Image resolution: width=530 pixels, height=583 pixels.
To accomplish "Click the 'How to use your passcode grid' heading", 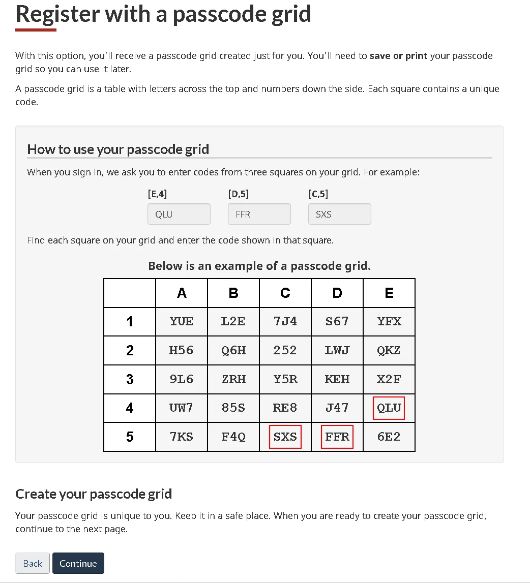I will coord(118,149).
